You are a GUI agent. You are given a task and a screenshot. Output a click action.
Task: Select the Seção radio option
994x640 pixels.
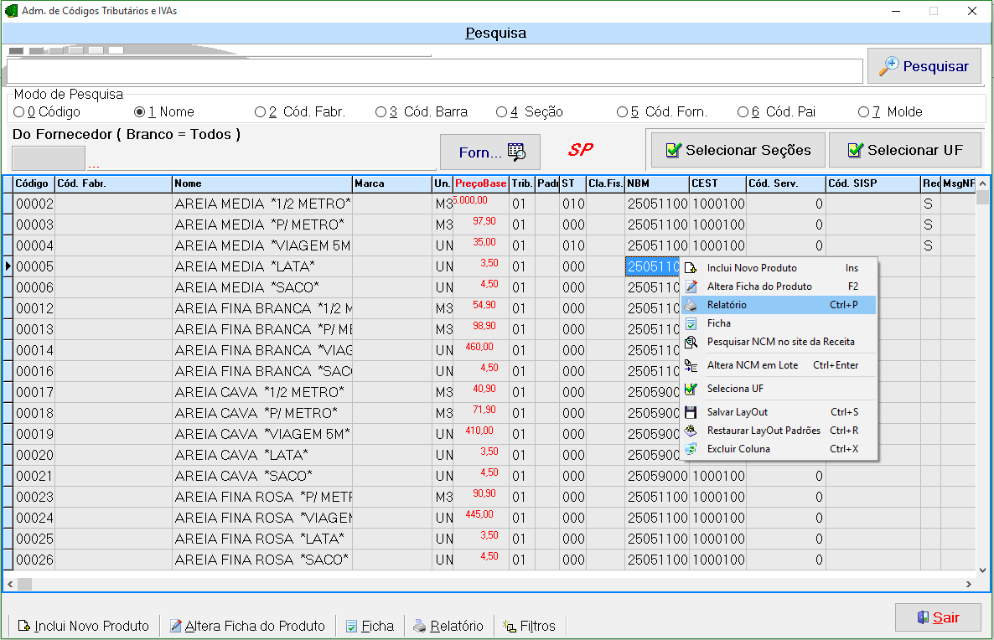[x=502, y=111]
